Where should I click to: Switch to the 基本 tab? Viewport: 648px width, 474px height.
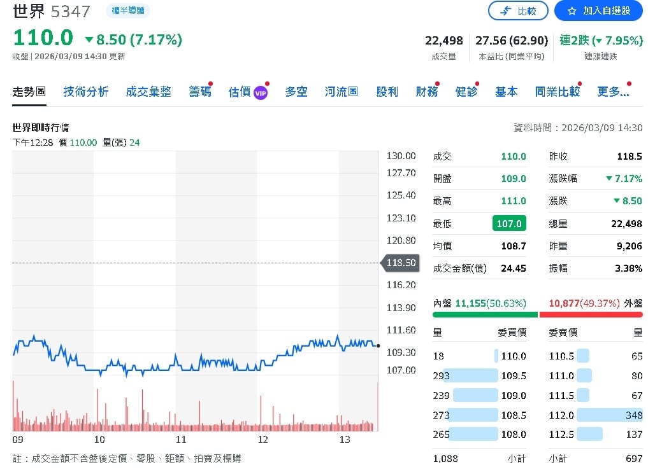click(x=506, y=92)
